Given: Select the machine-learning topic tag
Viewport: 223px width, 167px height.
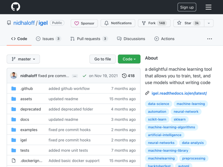Looking at the screenshot, I should (191, 104).
